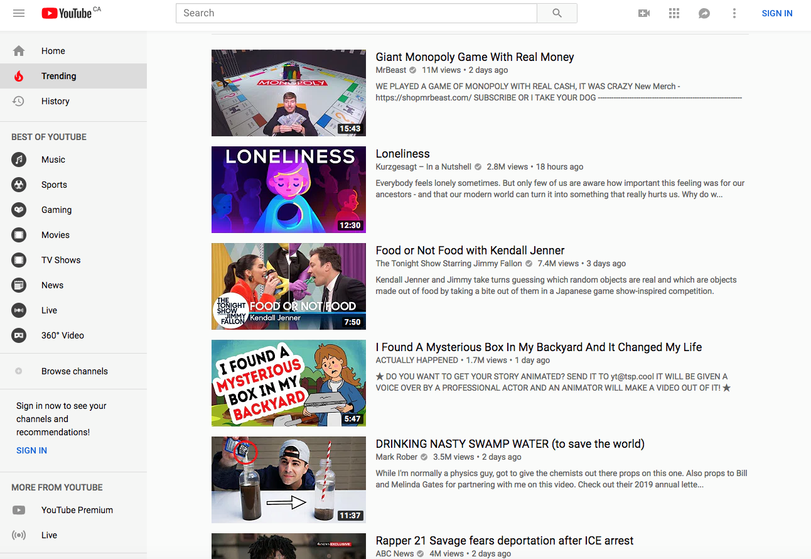Click the TV Shows icon
This screenshot has height=559, width=811.
[19, 260]
